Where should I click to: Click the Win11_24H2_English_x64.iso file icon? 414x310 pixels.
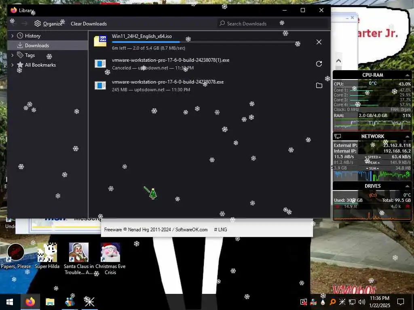coord(100,42)
